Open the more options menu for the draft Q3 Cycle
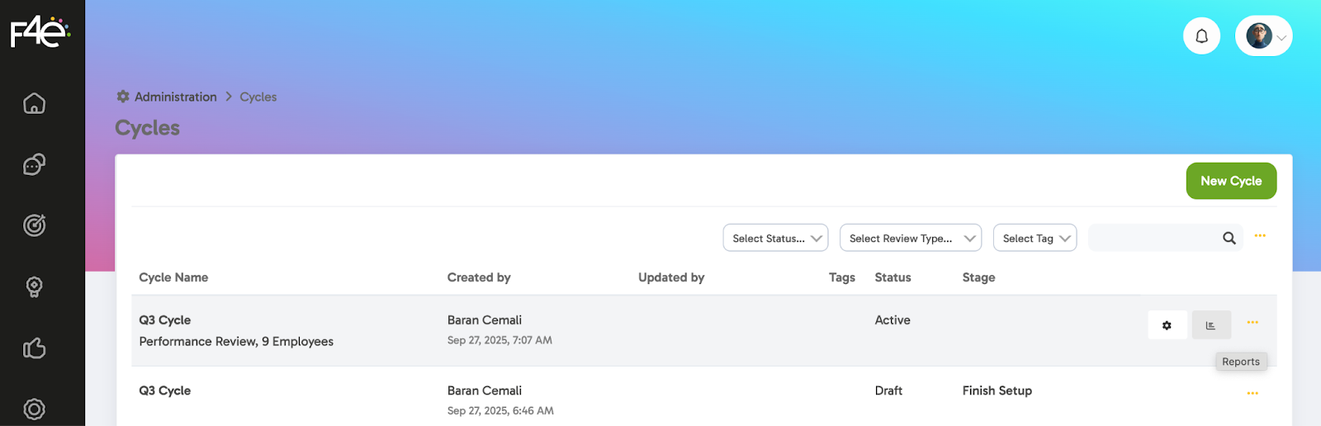This screenshot has height=426, width=1321. coord(1252,394)
